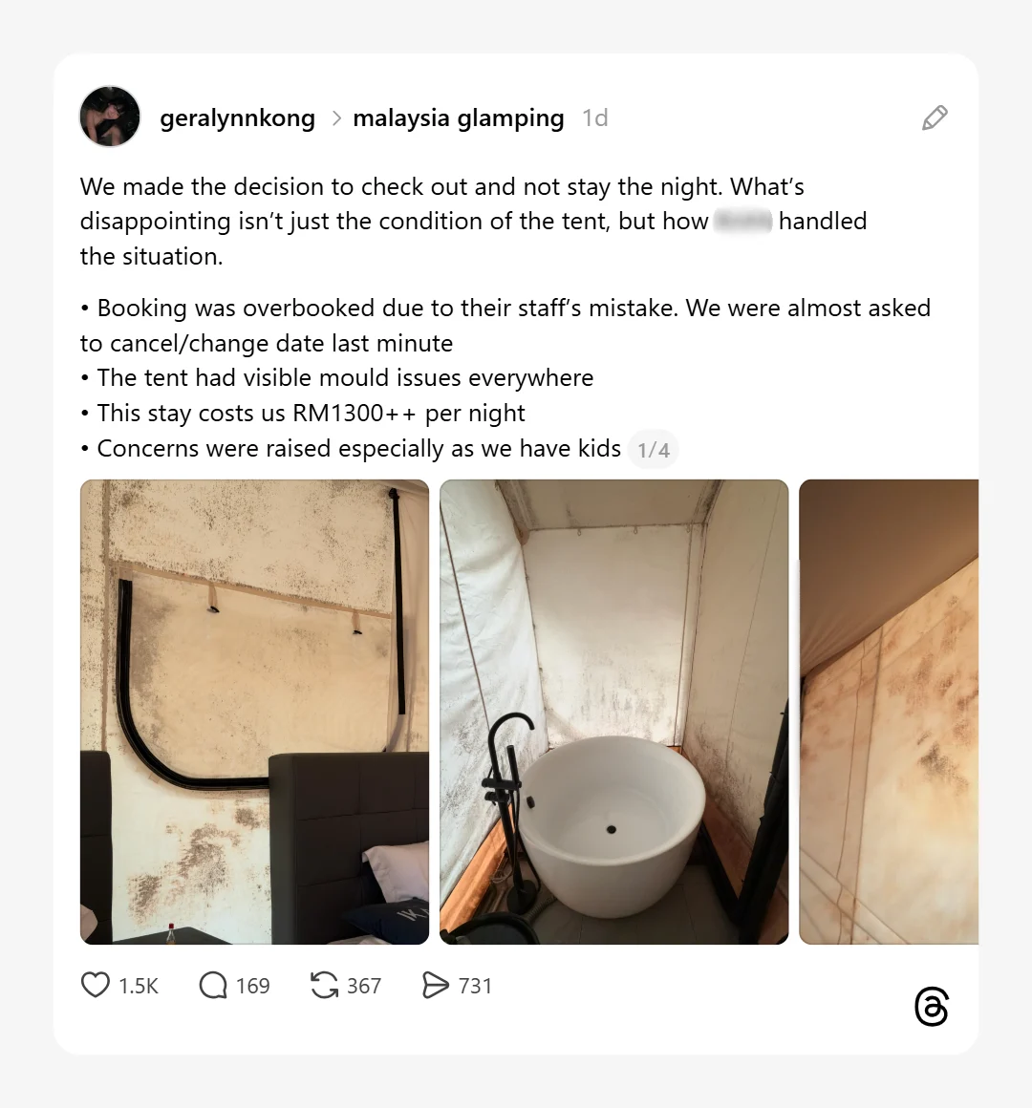
Task: Click the 169 replies count
Action: (252, 986)
